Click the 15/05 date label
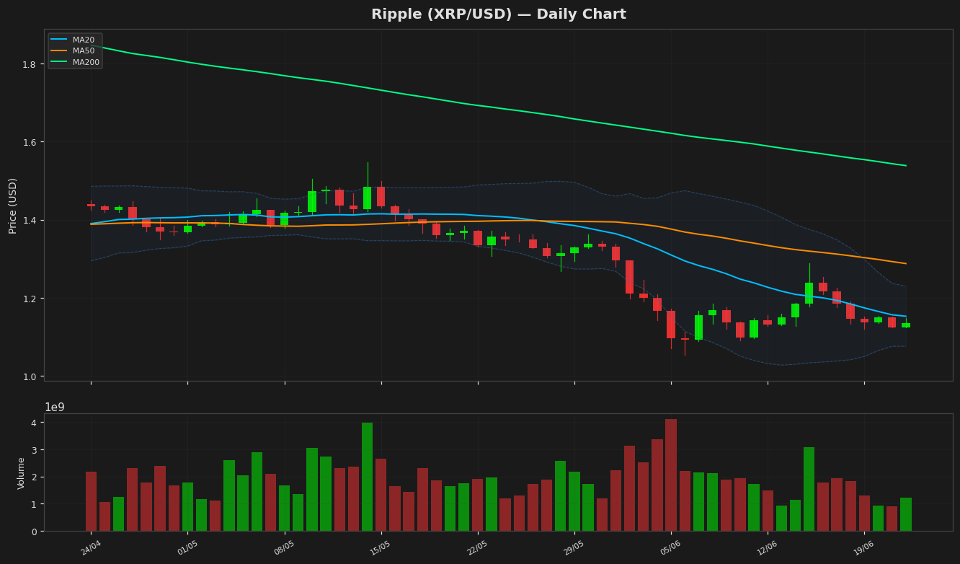Image resolution: width=960 pixels, height=564 pixels. coord(381,549)
